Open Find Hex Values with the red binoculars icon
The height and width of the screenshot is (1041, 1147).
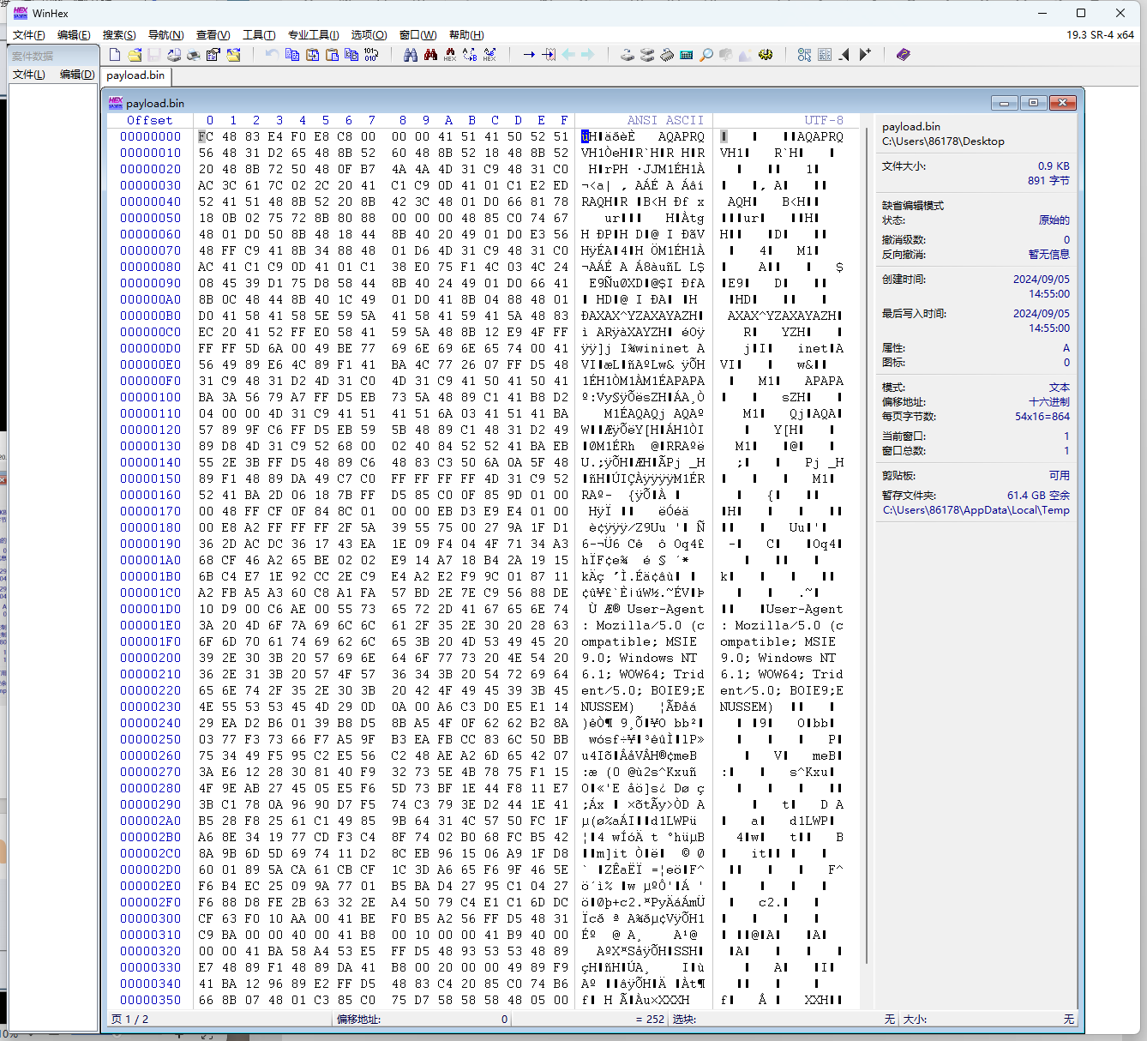pos(430,54)
